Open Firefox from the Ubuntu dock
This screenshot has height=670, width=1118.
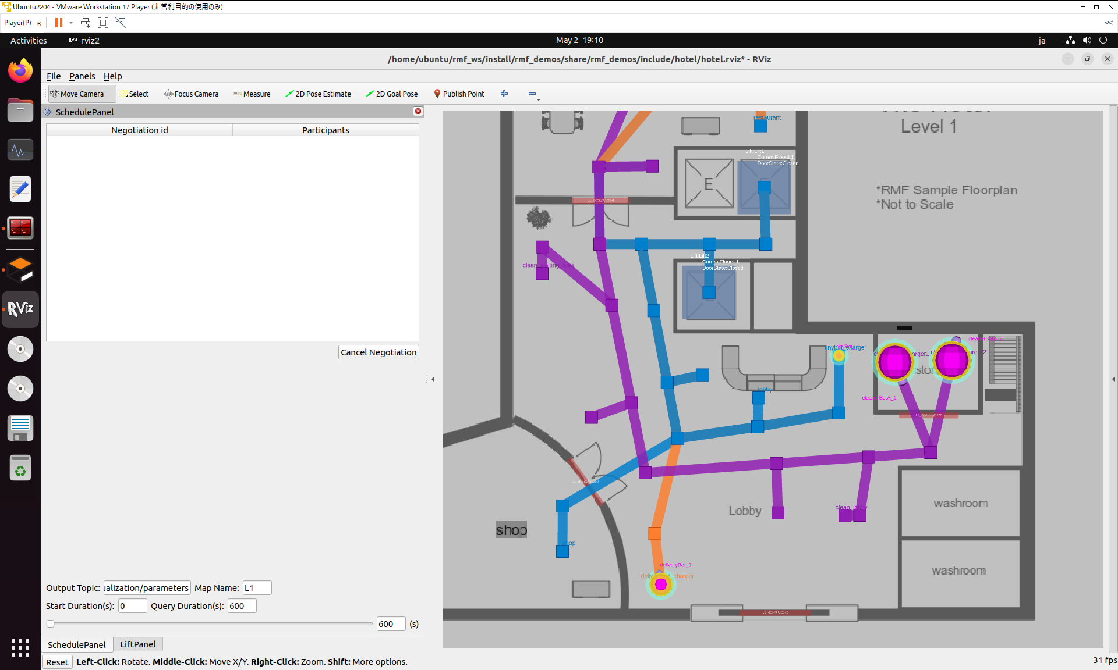coord(20,71)
